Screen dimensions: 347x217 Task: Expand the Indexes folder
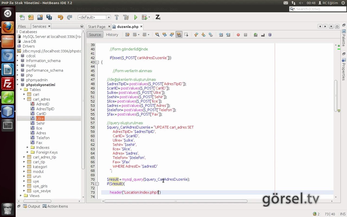coord(28,148)
